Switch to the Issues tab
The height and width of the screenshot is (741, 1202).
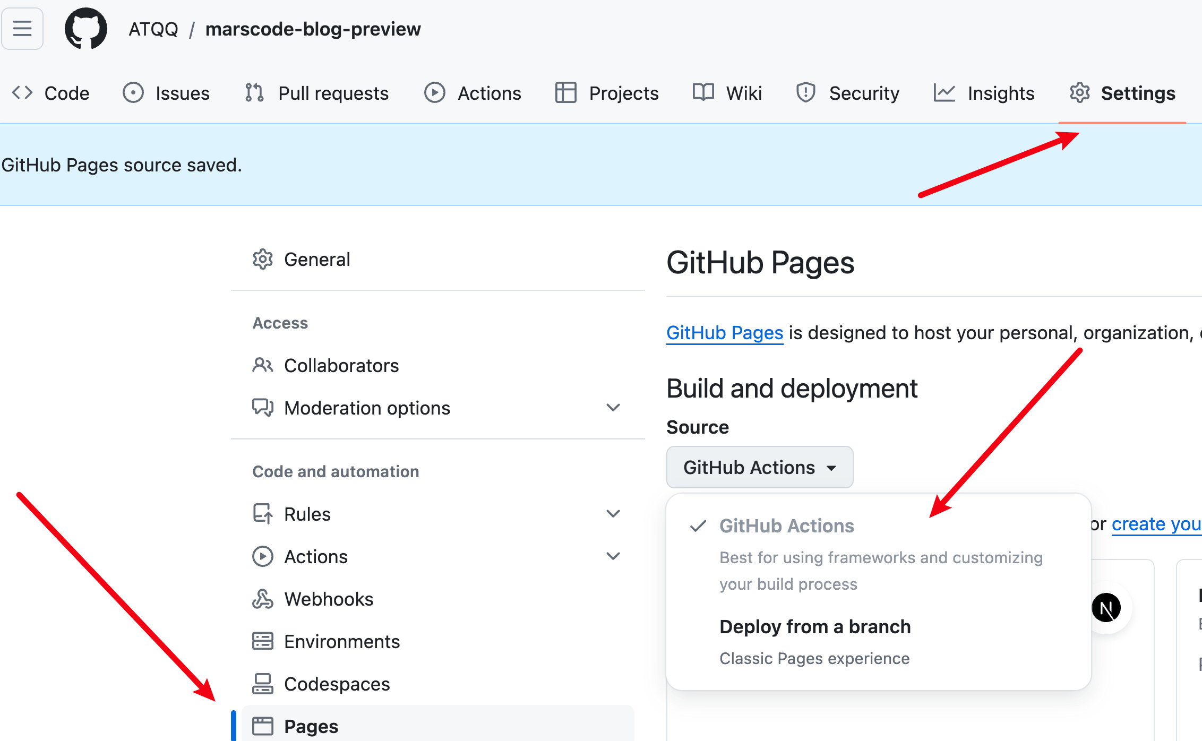[167, 93]
